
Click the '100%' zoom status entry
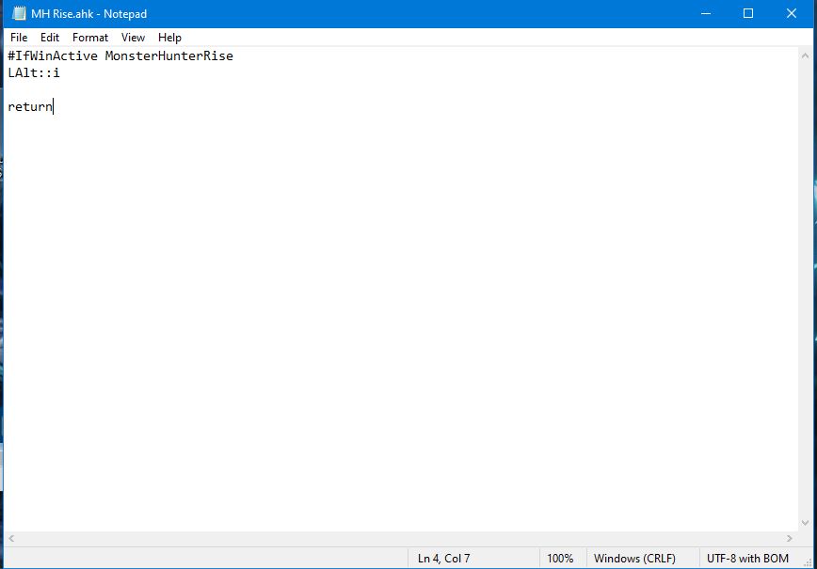click(560, 558)
